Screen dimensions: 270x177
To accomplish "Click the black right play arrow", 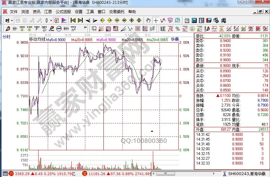I will [95, 20].
